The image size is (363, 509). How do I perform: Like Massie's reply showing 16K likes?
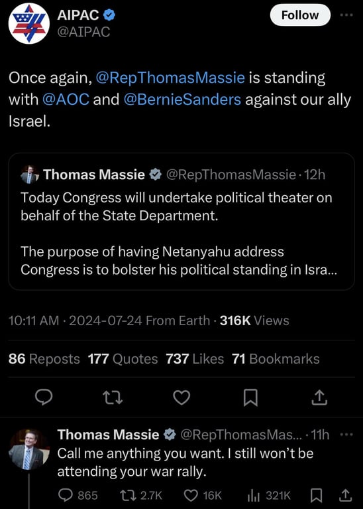203,495
